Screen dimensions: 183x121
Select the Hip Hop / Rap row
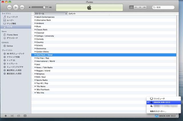click(104, 58)
